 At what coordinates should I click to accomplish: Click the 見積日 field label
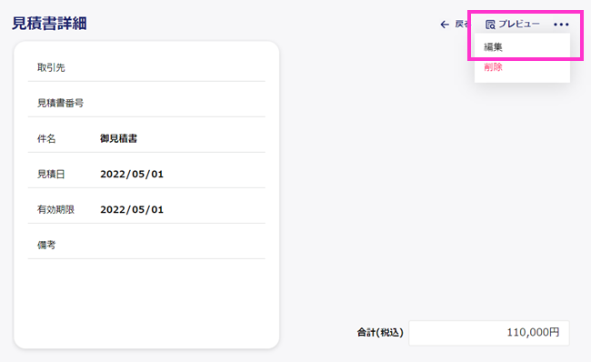[51, 174]
